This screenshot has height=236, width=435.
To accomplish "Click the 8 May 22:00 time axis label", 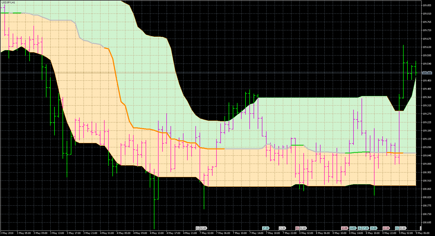I will click(x=389, y=233).
